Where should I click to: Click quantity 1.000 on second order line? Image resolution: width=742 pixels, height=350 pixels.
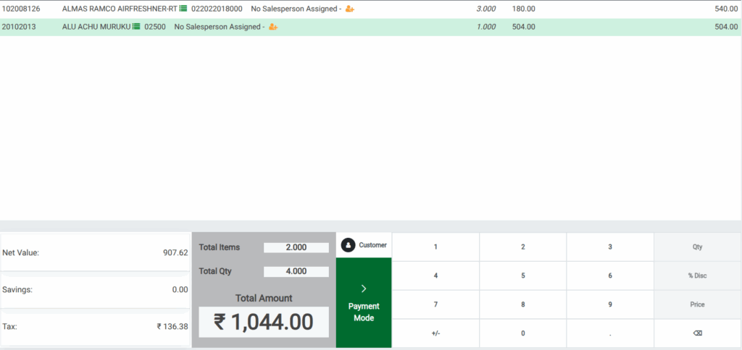486,27
